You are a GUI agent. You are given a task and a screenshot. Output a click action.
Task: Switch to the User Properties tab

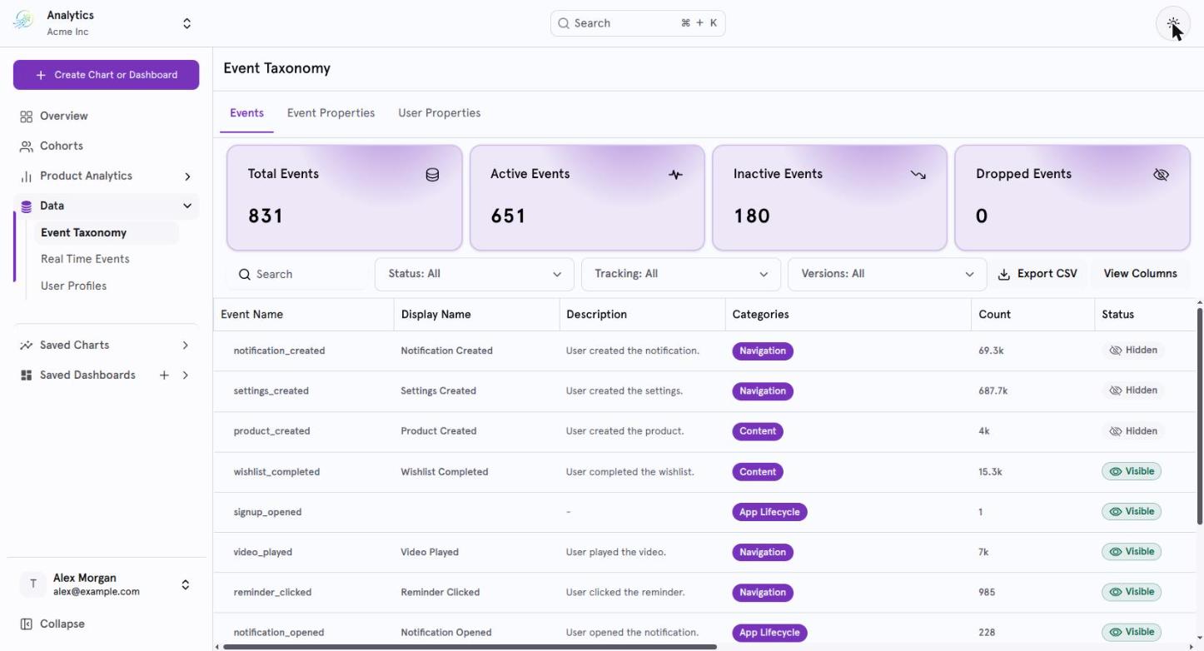coord(440,113)
